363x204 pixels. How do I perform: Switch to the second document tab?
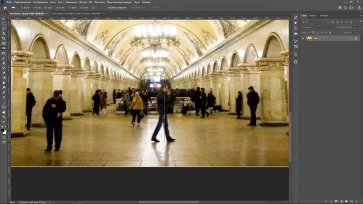(77, 14)
